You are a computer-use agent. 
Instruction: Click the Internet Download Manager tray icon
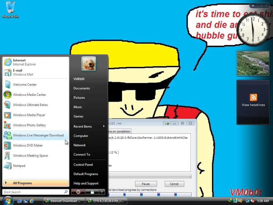pyautogui.click(x=230, y=201)
